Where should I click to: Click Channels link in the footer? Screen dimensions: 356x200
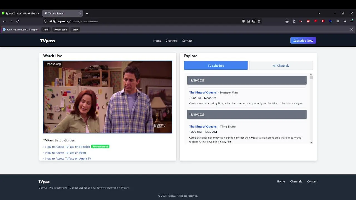point(296,181)
